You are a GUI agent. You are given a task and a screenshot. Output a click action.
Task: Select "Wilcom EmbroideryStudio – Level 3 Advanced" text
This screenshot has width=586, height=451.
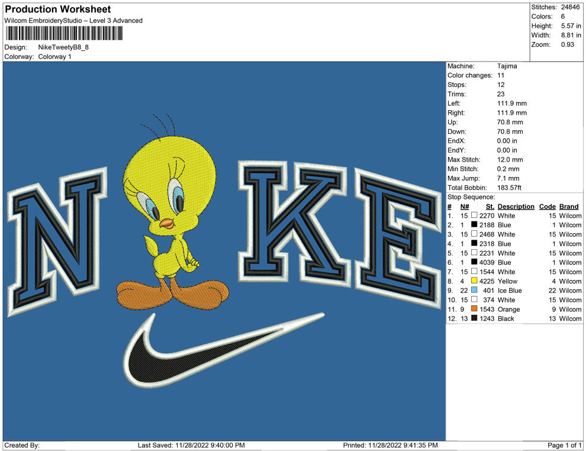tap(73, 21)
